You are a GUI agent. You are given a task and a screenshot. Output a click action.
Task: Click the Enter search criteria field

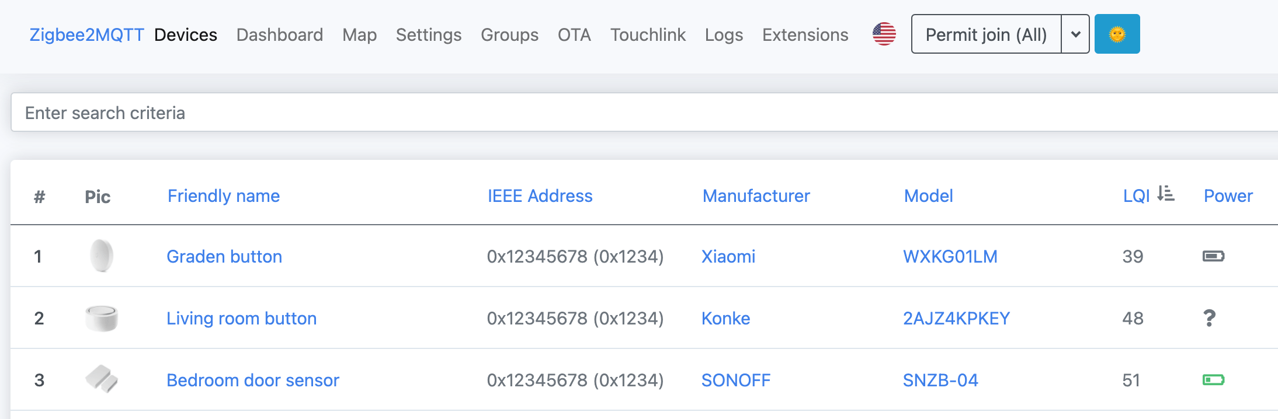click(x=643, y=113)
